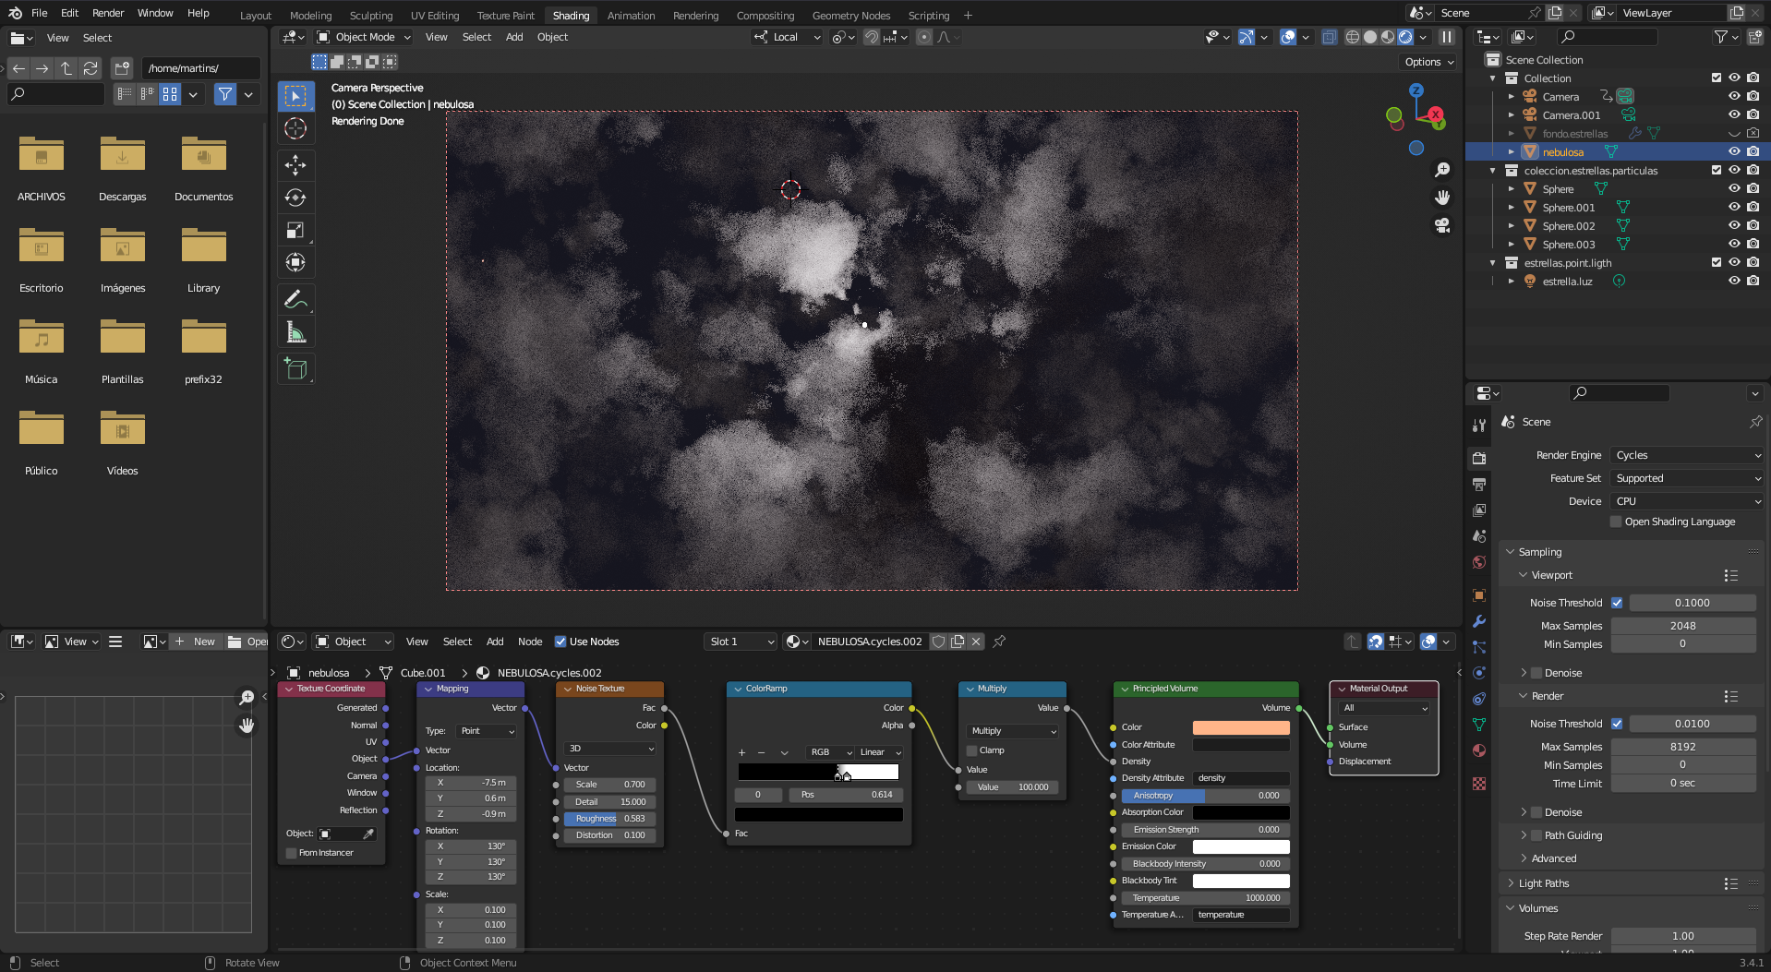Viewport: 1771px width, 972px height.
Task: Select the Rotate tool
Action: (295, 198)
